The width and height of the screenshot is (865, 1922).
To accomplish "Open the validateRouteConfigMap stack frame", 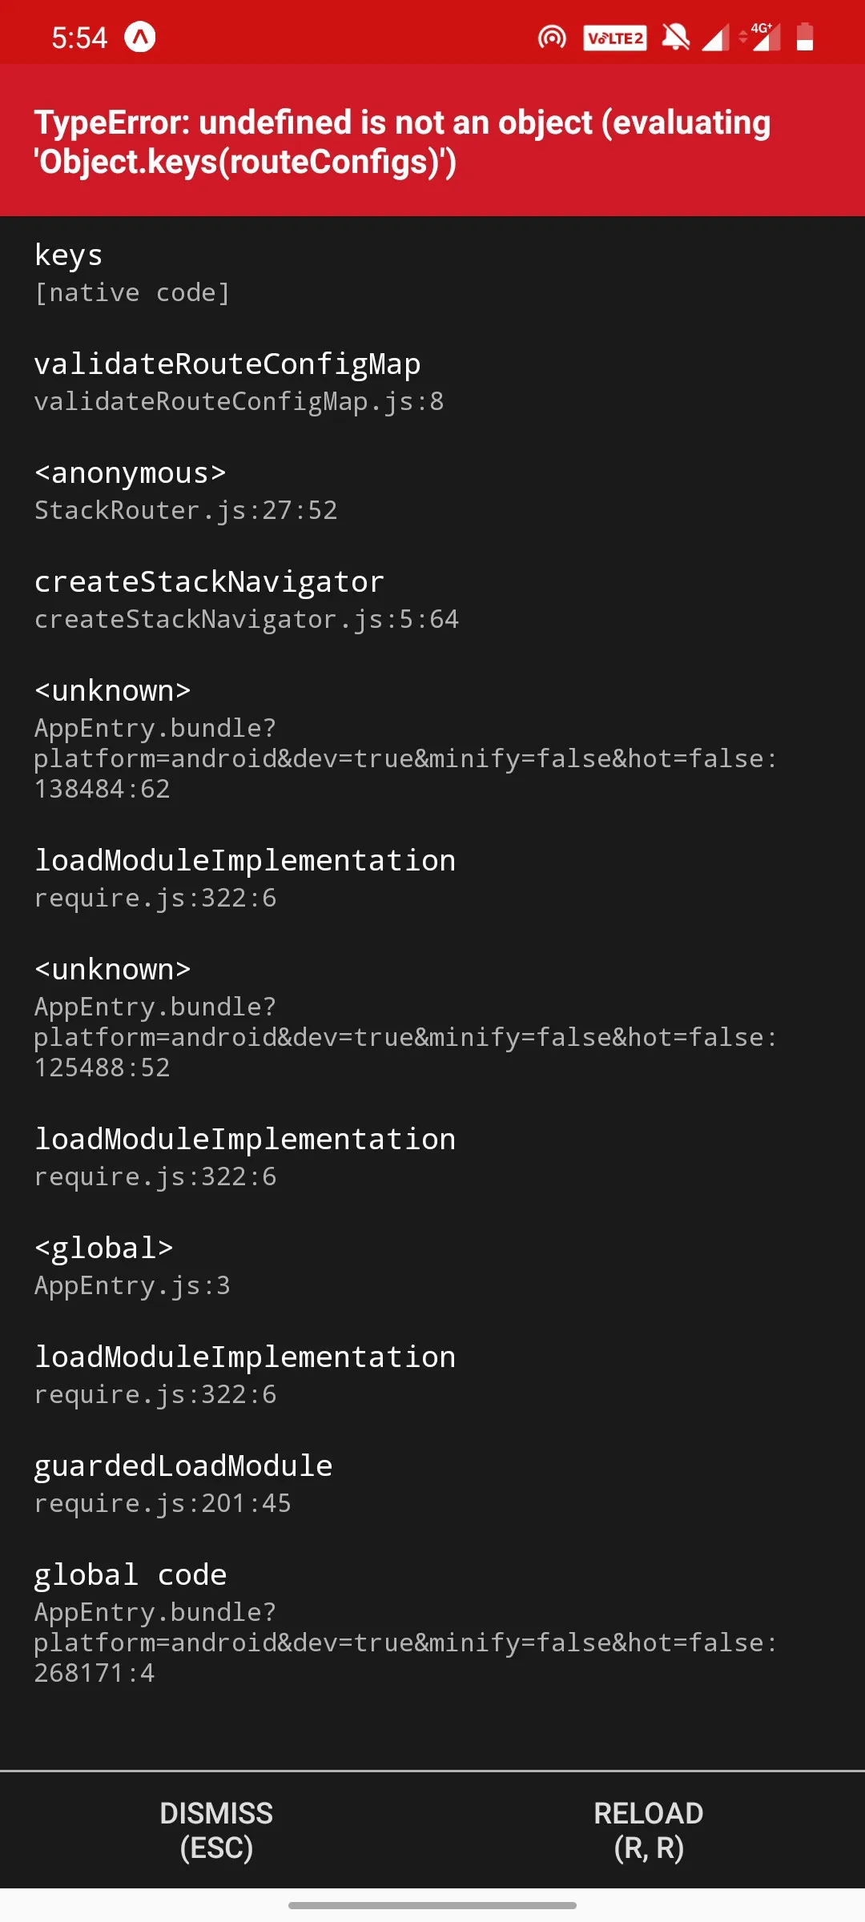I will [432, 381].
